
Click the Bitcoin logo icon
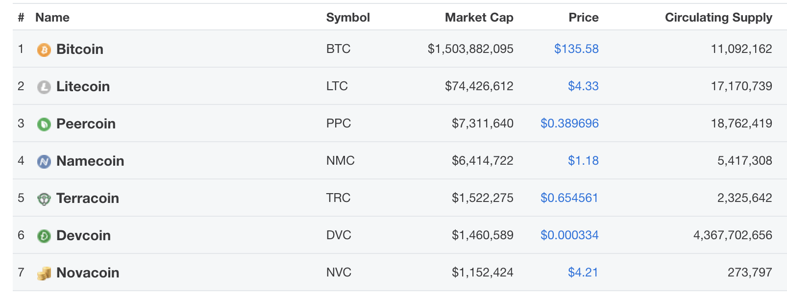point(44,49)
